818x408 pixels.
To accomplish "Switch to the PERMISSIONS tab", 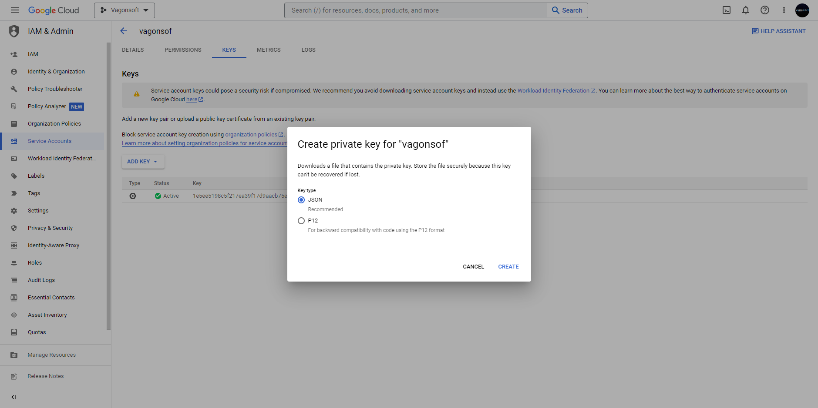I will (183, 50).
